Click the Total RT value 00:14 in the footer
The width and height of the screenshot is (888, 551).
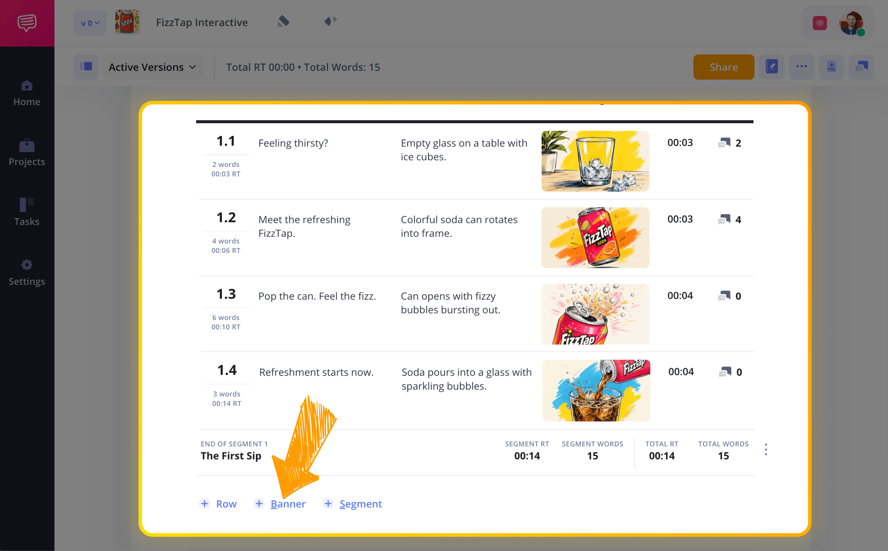(662, 456)
